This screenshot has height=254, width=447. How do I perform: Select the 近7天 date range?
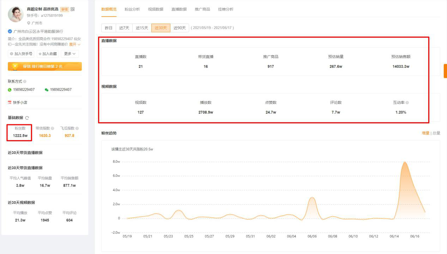coord(124,28)
